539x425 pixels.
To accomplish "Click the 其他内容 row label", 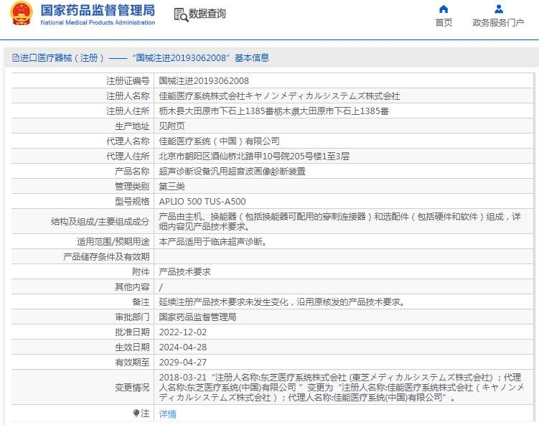I will 132,286.
